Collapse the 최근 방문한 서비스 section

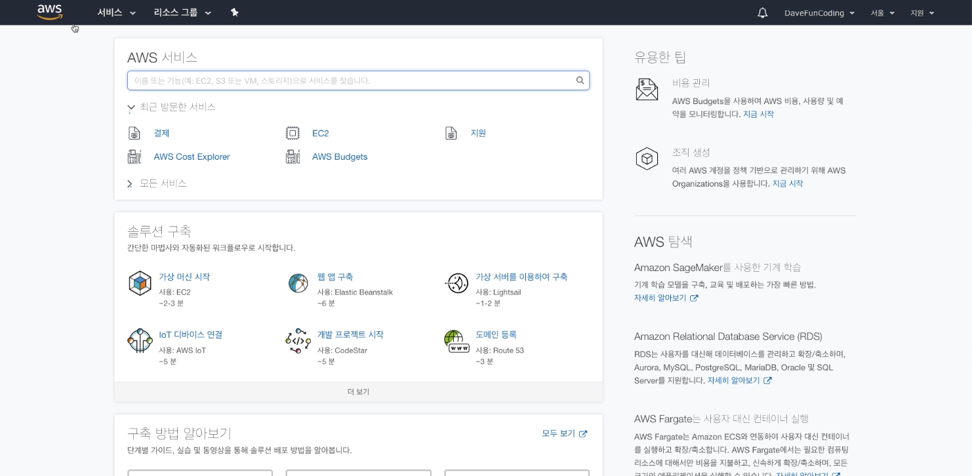point(171,107)
